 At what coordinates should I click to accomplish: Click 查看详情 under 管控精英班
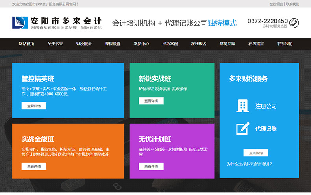pyautogui.click(x=34, y=106)
